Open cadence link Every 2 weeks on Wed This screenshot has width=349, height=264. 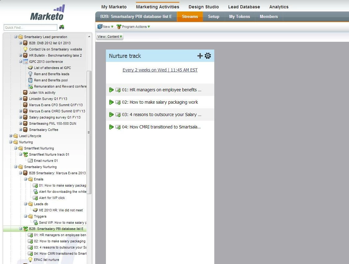pos(160,70)
